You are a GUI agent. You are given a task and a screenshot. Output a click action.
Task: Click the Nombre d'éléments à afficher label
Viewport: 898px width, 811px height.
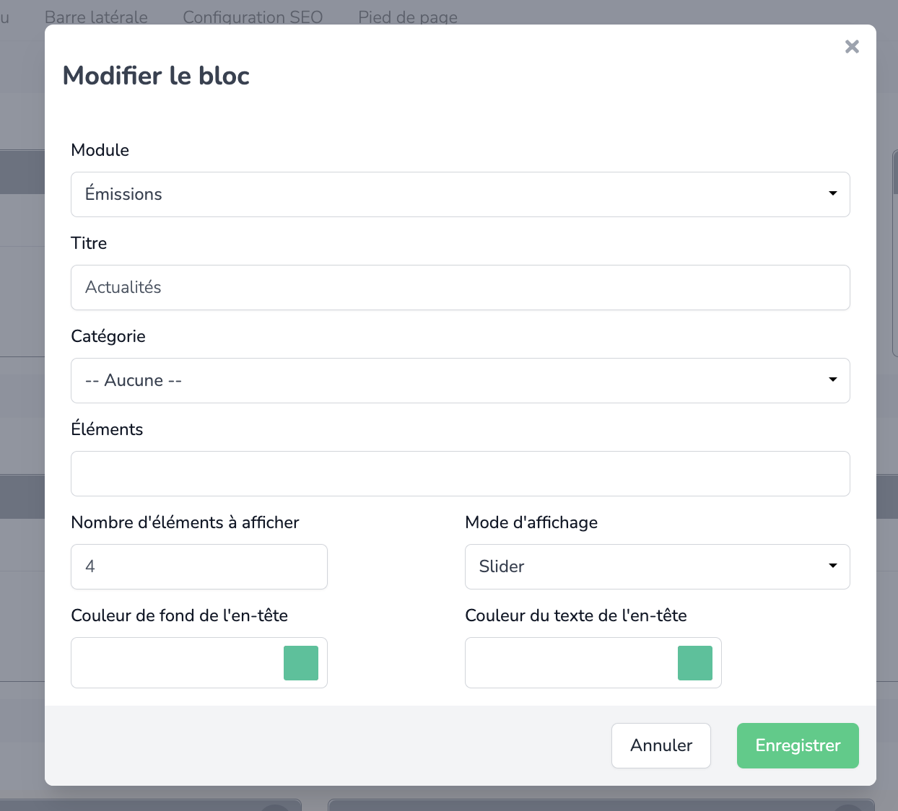pos(185,522)
